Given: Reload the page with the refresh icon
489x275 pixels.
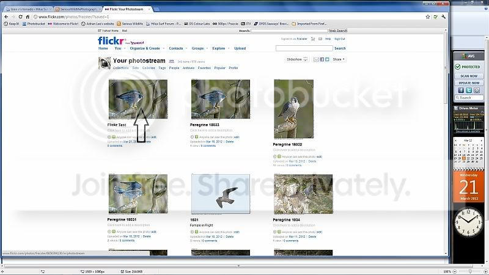Looking at the screenshot, I should (x=21, y=17).
